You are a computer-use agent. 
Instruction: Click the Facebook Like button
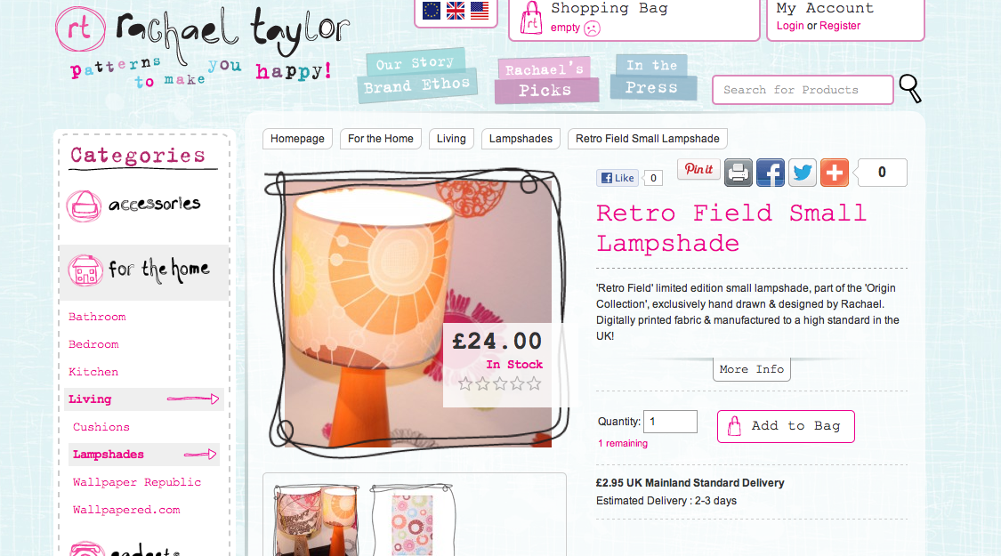[x=618, y=178]
